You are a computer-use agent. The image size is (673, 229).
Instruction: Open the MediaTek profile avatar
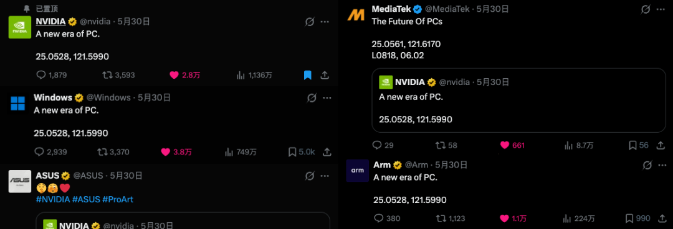[x=356, y=14]
